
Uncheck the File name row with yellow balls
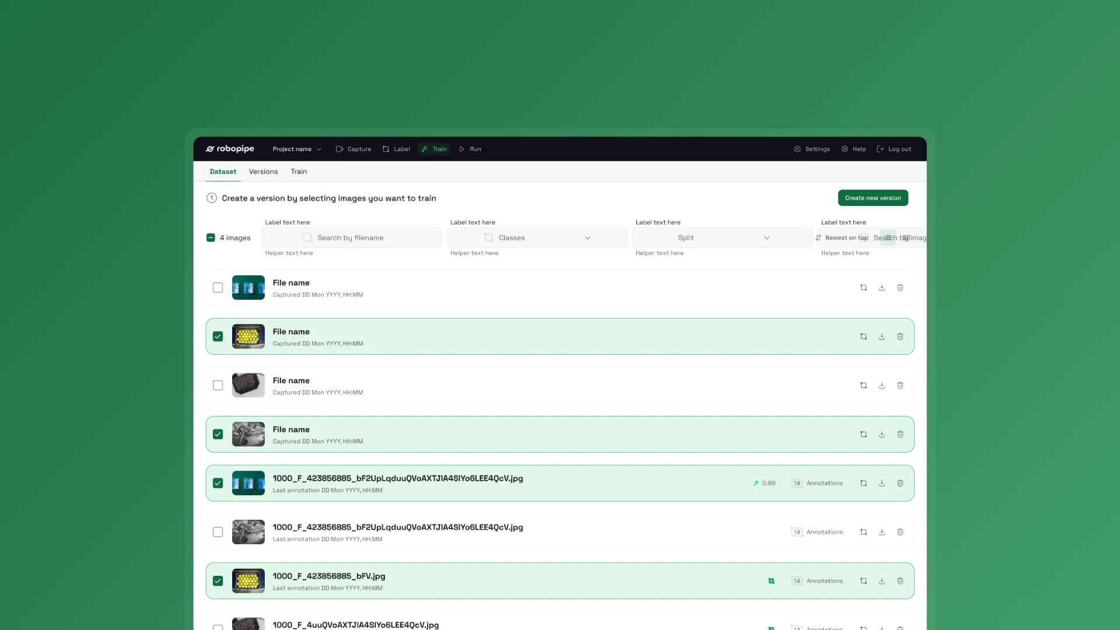[218, 337]
